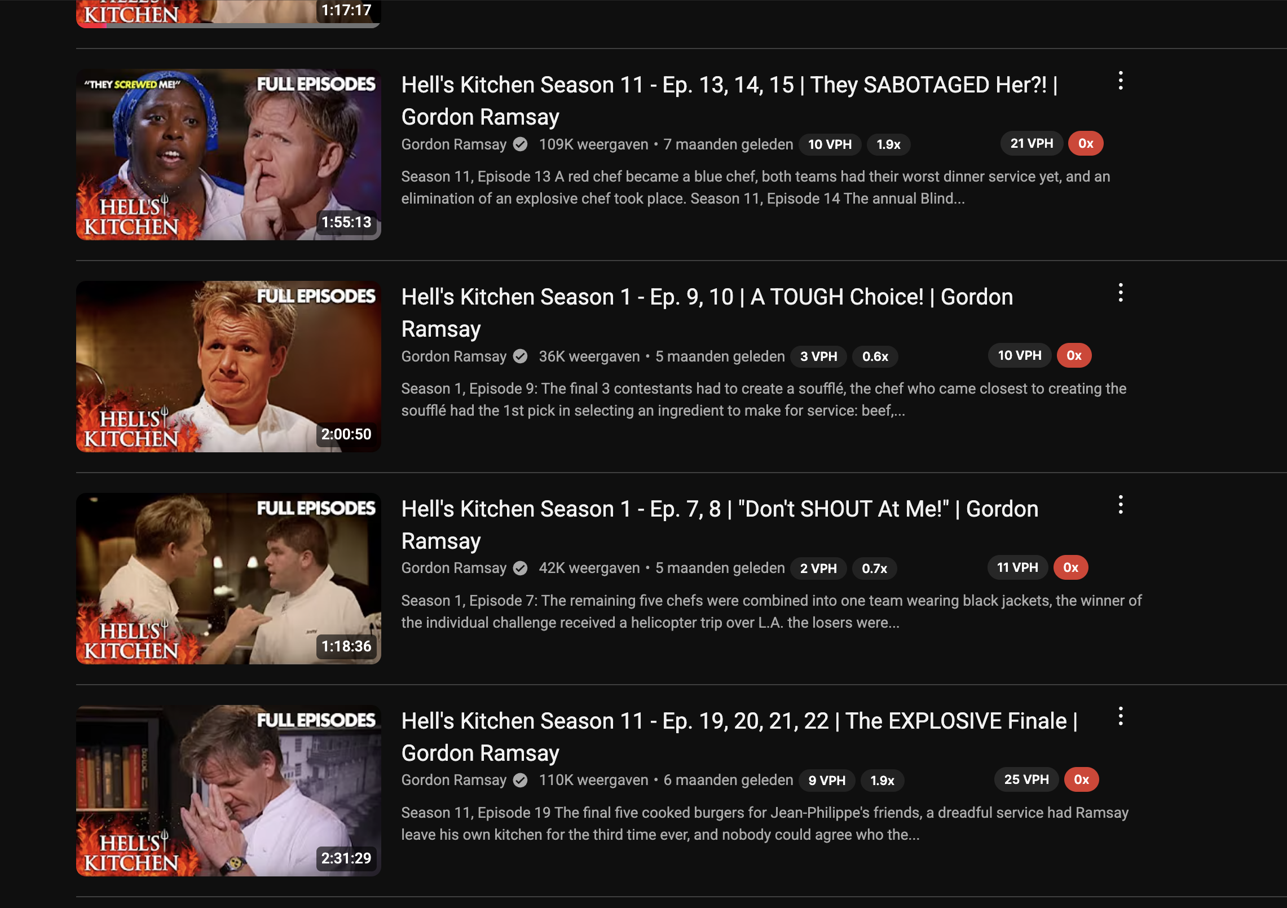Open thumbnail of They SABOTAGED Her video

coord(228,155)
